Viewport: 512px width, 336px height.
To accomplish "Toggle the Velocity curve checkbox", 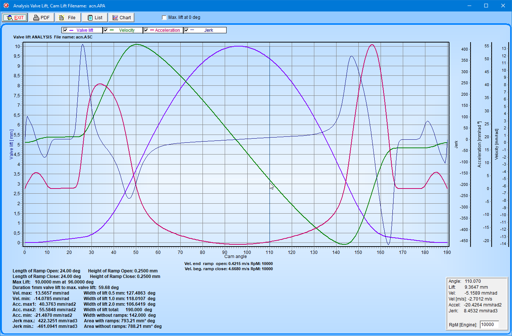I will coord(106,30).
